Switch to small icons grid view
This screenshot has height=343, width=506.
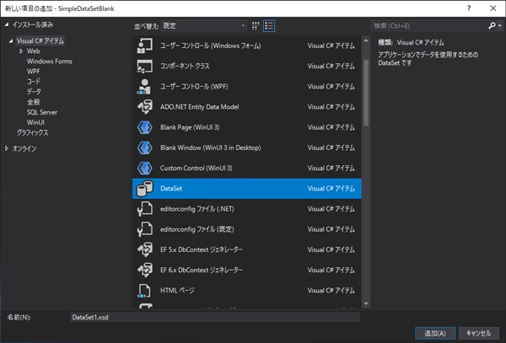tap(256, 26)
